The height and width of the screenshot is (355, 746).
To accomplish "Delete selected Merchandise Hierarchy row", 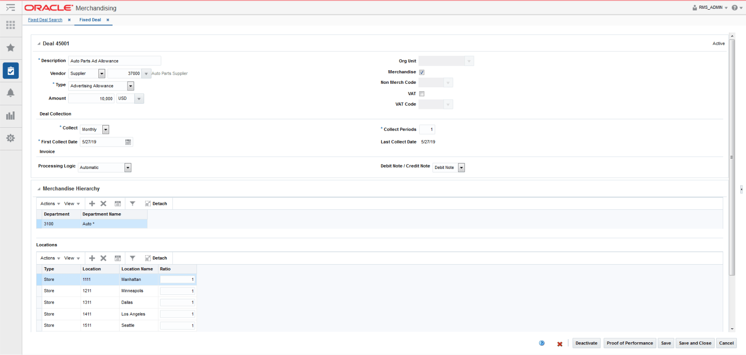I will point(103,204).
